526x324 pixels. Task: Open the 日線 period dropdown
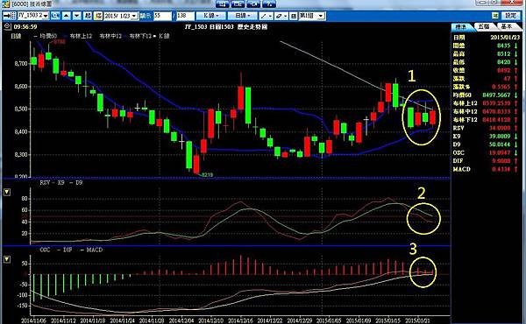point(243,16)
